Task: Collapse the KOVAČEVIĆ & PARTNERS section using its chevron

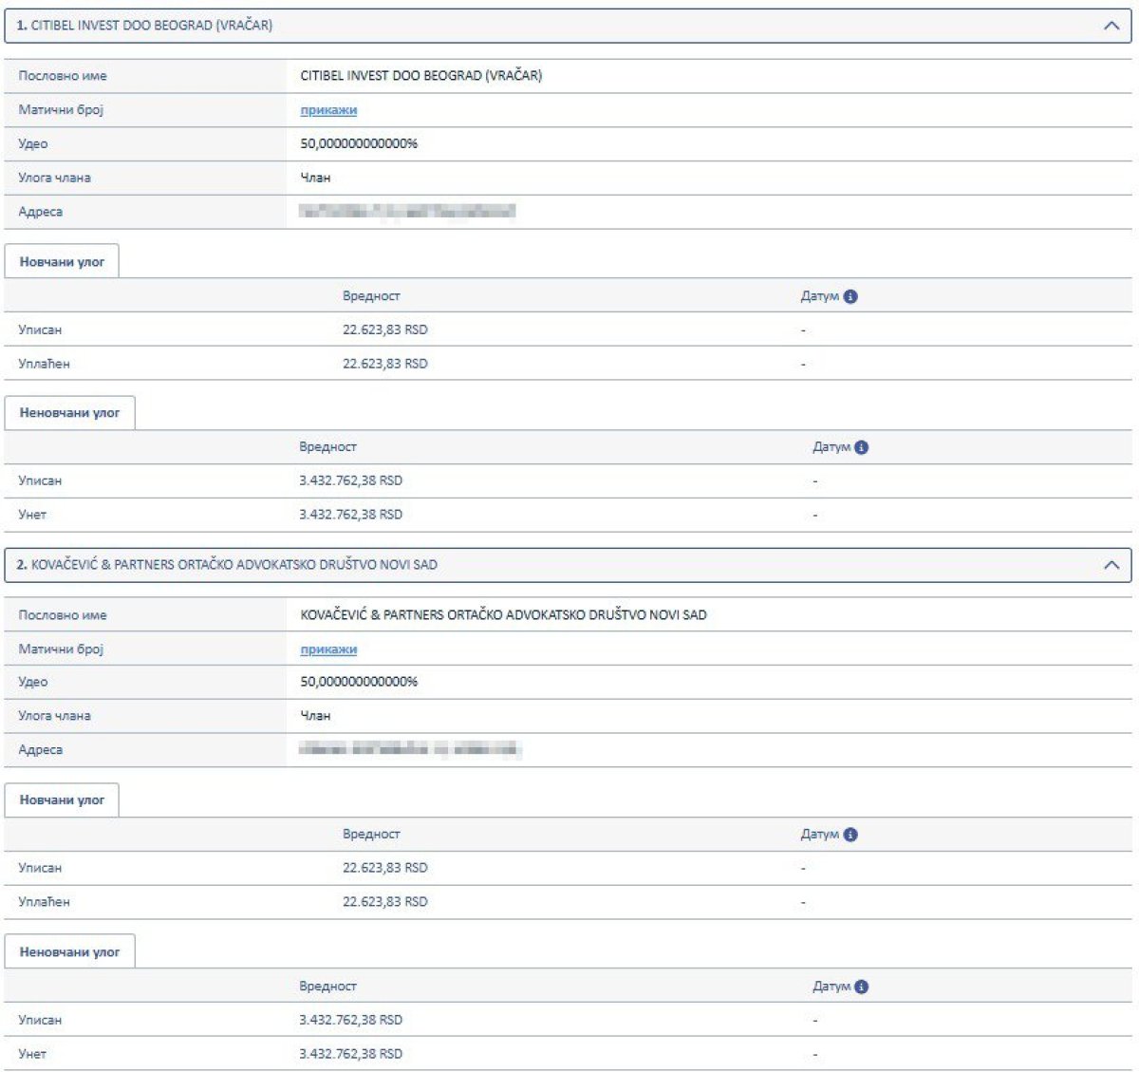Action: point(1111,565)
